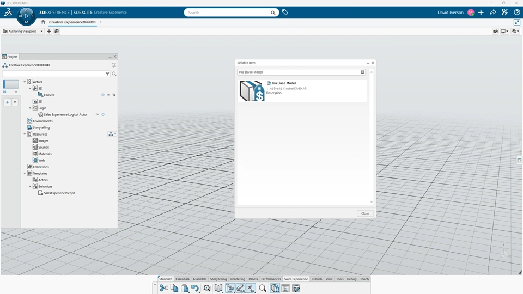Viewport: 523px width, 294px height.
Task: Click the edit-list pencil icon at toolbar end
Action: point(296,288)
